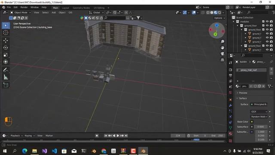Uncheck modules collection exclude checkbox
This screenshot has width=275, height=155.
click(263, 22)
